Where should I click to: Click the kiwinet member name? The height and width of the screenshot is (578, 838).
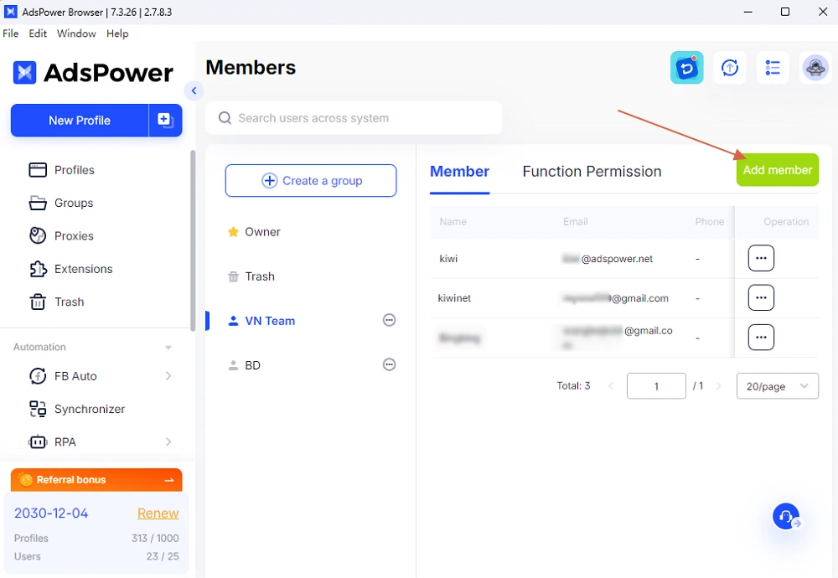click(454, 298)
